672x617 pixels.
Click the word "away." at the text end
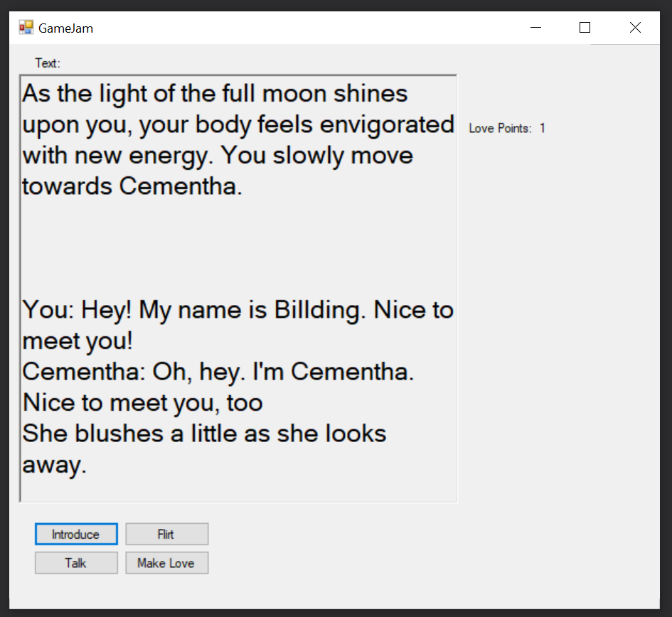point(55,466)
